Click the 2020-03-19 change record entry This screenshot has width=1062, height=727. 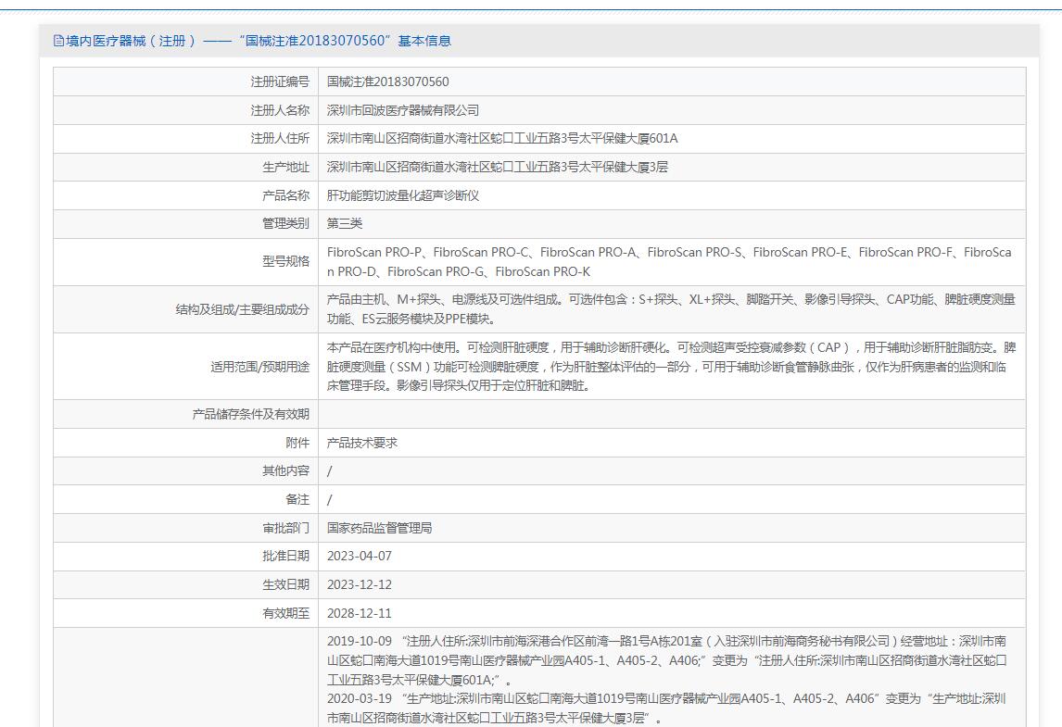666,708
